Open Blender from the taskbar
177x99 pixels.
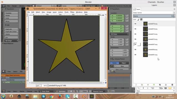click(x=84, y=96)
